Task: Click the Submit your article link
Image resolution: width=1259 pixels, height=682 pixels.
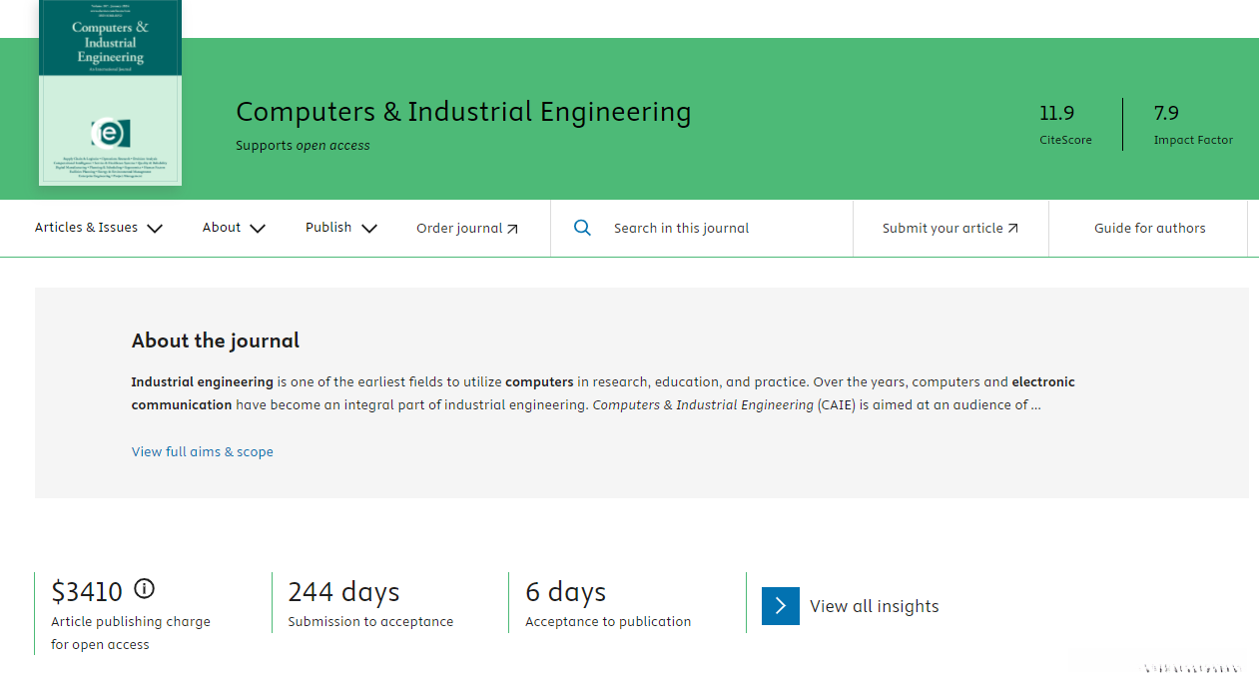Action: point(942,228)
